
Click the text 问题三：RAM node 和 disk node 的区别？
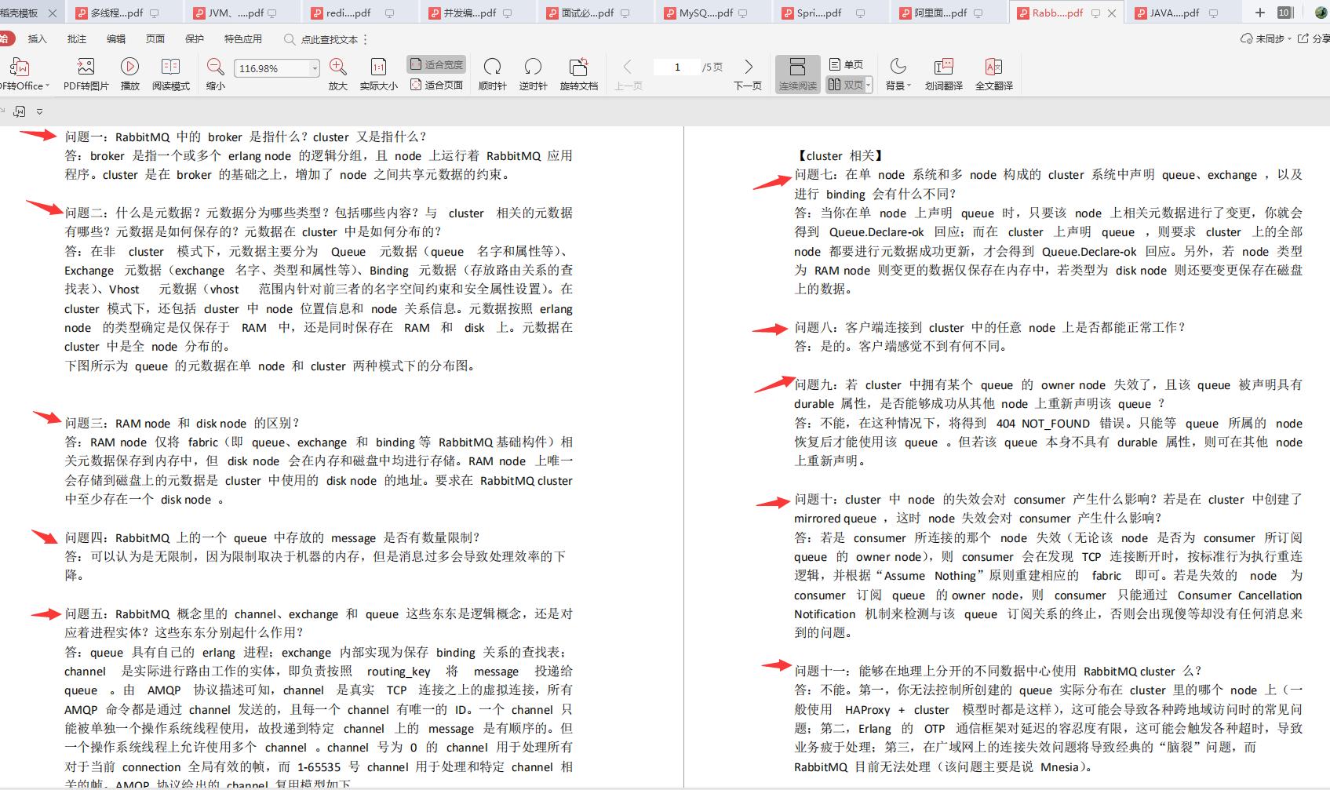click(x=182, y=424)
